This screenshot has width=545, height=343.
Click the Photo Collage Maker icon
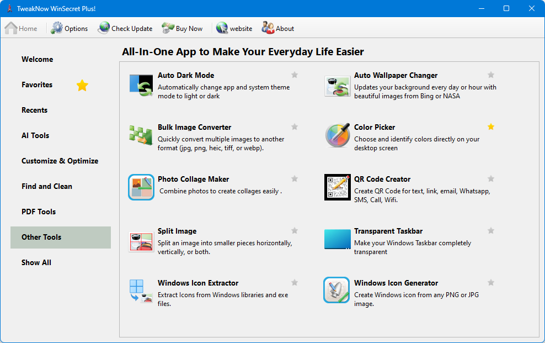tap(141, 187)
